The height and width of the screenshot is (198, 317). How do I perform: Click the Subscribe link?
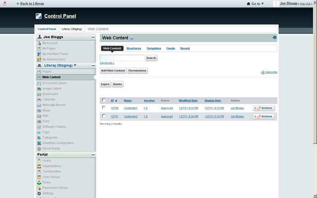coord(271,72)
